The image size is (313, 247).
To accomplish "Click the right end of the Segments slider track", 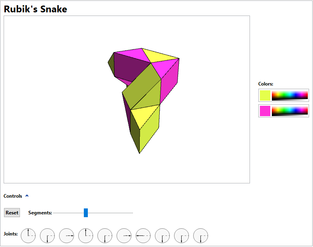I will (x=132, y=213).
